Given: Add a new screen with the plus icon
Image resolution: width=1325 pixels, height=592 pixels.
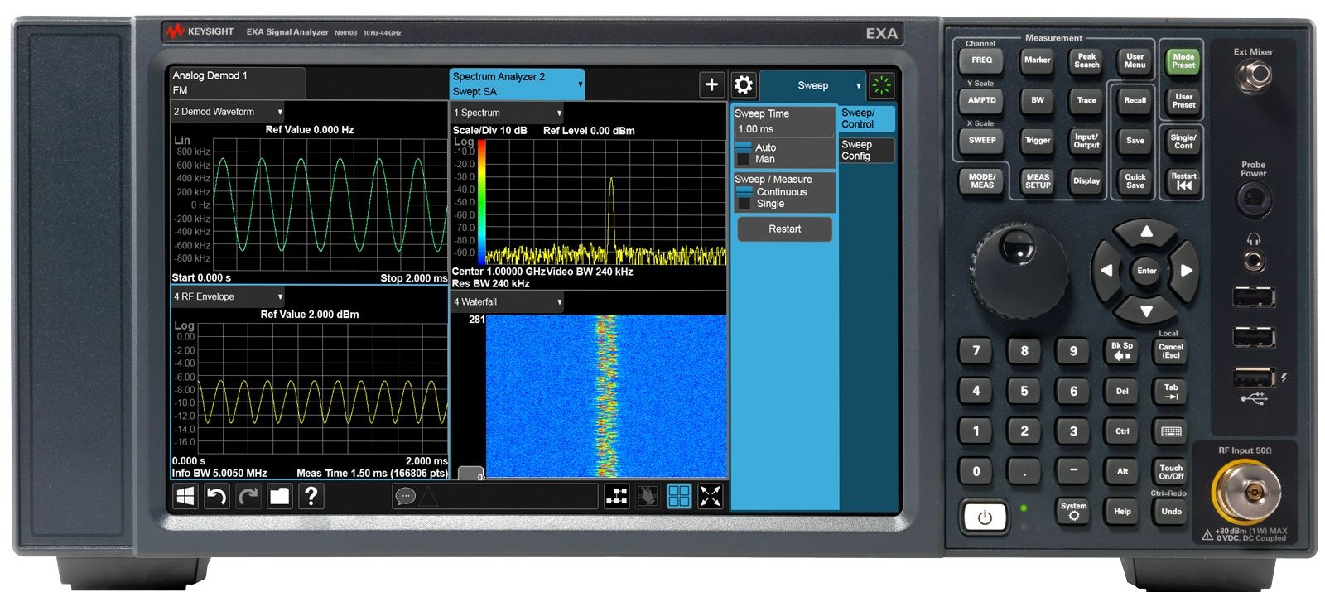Looking at the screenshot, I should click(x=711, y=84).
